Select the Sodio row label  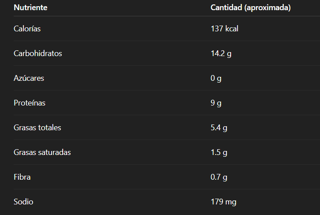pyautogui.click(x=23, y=202)
